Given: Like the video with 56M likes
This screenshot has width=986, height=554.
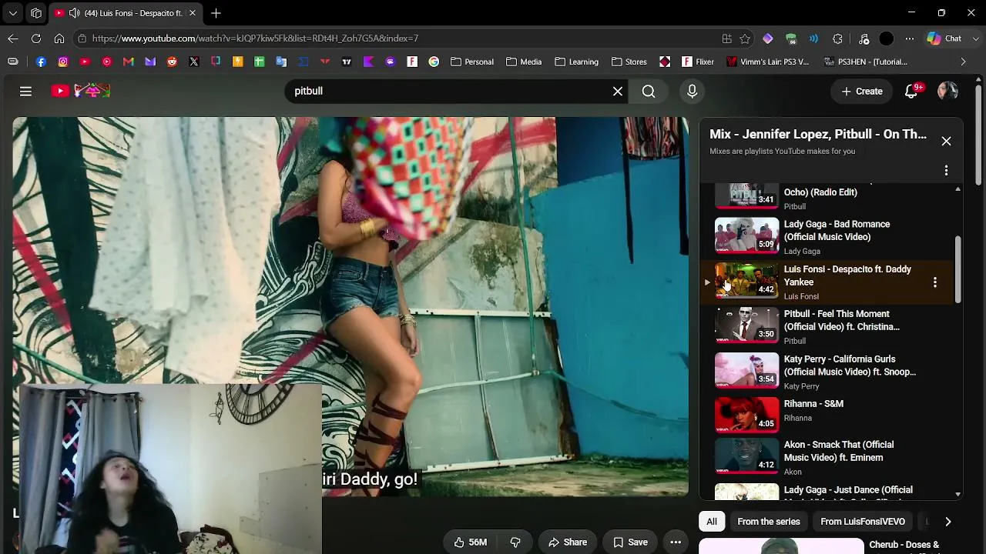Looking at the screenshot, I should pos(470,542).
